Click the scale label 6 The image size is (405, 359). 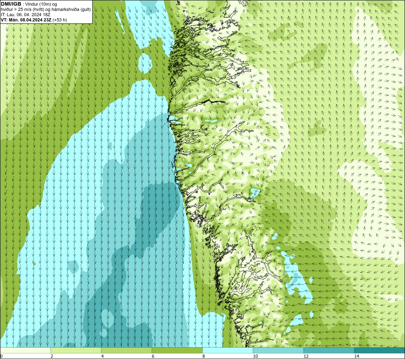click(153, 357)
